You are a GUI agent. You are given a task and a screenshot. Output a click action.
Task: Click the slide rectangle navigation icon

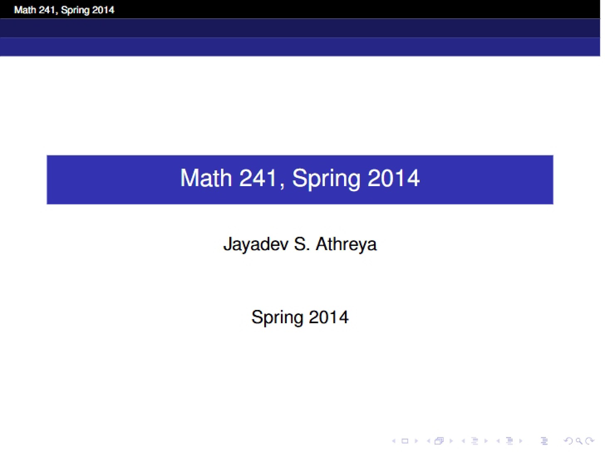coord(405,441)
